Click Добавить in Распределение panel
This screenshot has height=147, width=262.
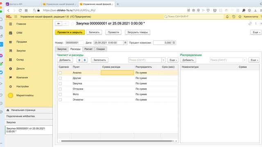click(188, 60)
